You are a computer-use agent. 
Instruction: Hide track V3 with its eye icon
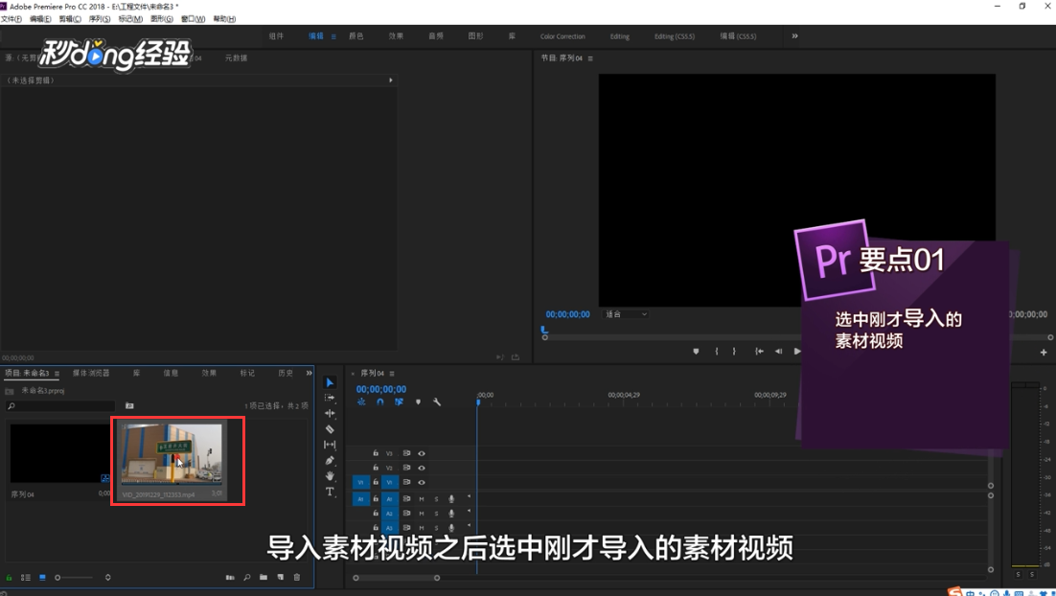422,453
